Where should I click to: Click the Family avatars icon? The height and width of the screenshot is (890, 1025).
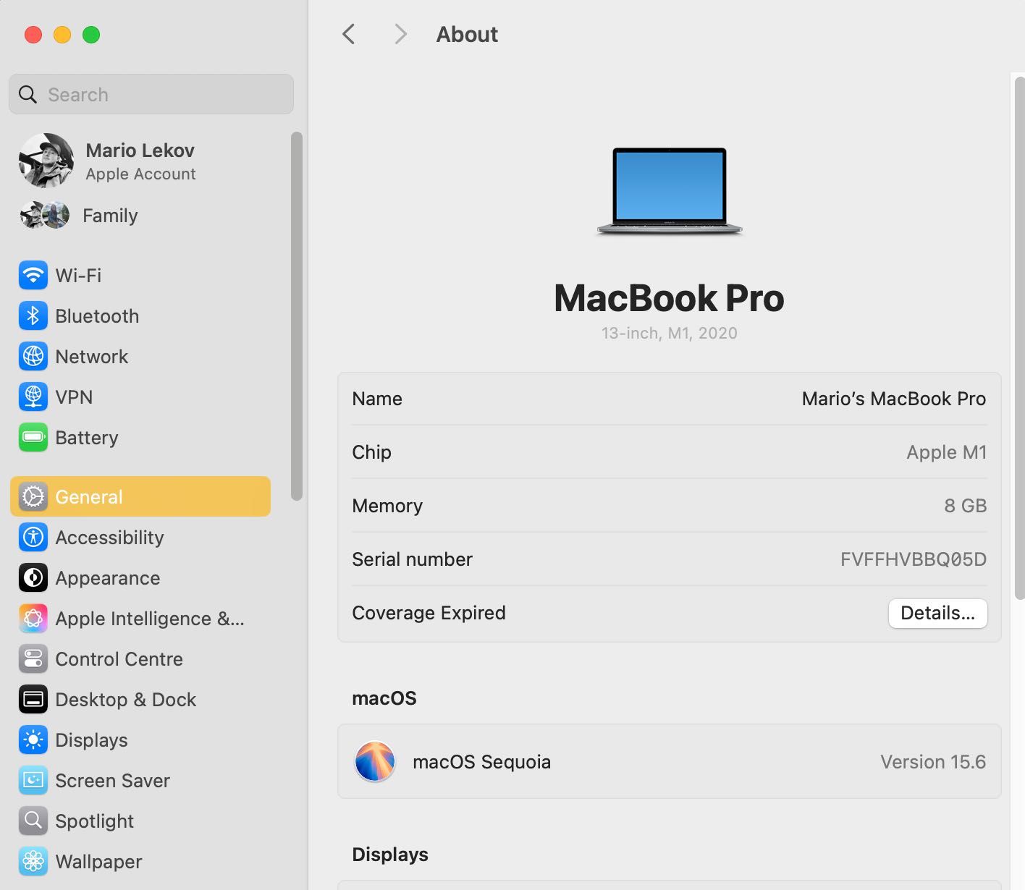(x=45, y=216)
